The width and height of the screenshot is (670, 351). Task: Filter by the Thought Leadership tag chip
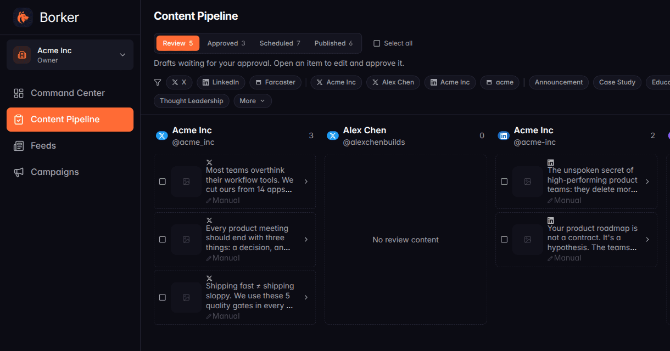click(192, 101)
